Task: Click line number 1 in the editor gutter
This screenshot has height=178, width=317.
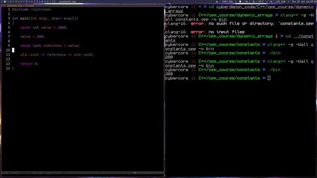Action: [x=9, y=9]
